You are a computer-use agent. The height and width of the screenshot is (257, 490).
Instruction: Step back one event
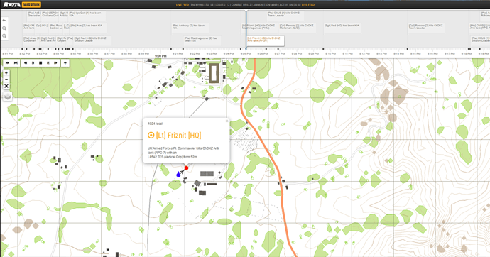click(x=33, y=63)
